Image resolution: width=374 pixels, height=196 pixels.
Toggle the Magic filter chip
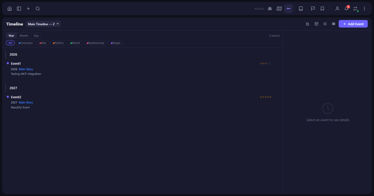click(116, 43)
